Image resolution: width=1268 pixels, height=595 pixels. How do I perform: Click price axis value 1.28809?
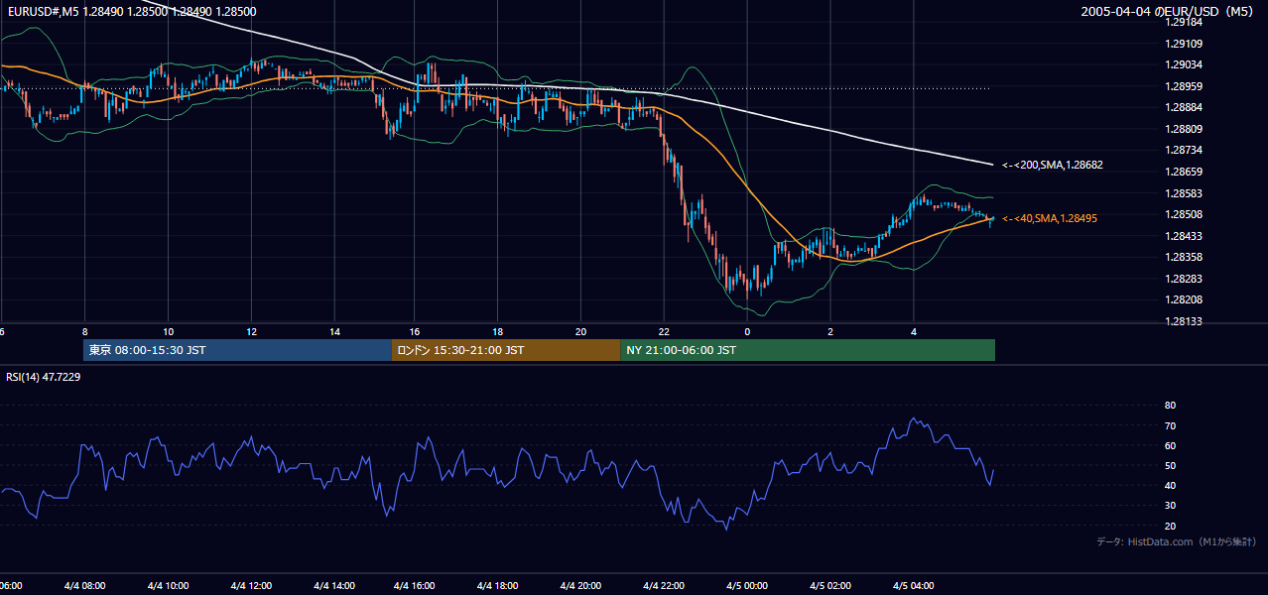tap(1185, 129)
